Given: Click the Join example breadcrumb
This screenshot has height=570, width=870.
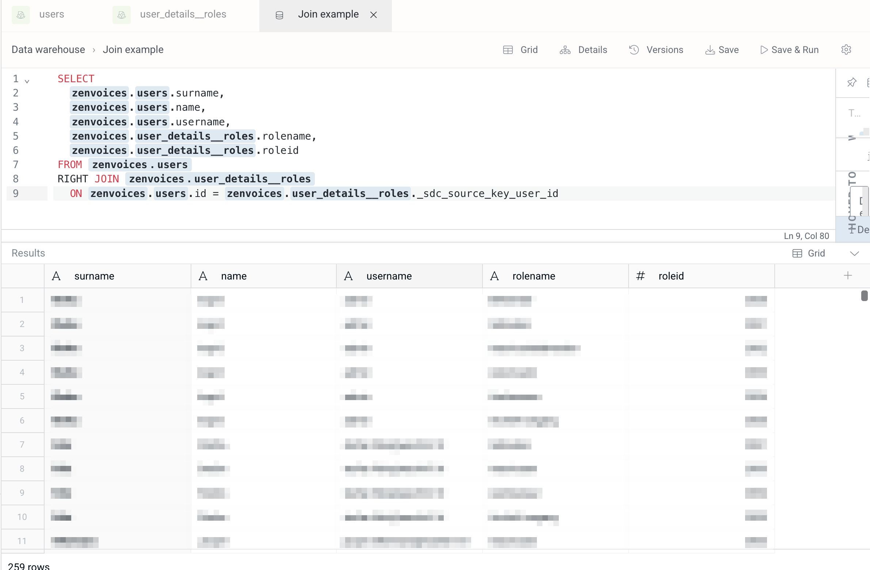Looking at the screenshot, I should tap(133, 50).
